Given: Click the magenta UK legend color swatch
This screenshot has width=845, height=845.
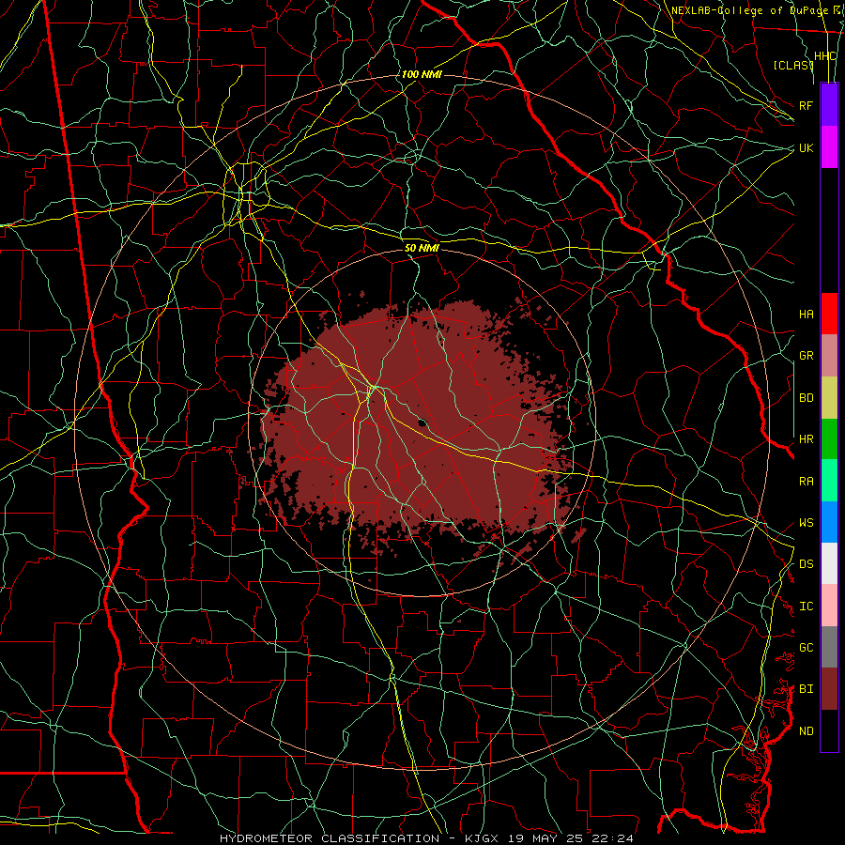Looking at the screenshot, I should [x=829, y=147].
